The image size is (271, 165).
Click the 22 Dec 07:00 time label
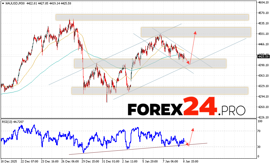29,162
